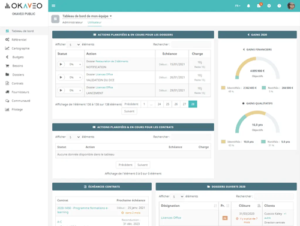Click the OKAVEO logo
300x226 pixels.
point(23,6)
